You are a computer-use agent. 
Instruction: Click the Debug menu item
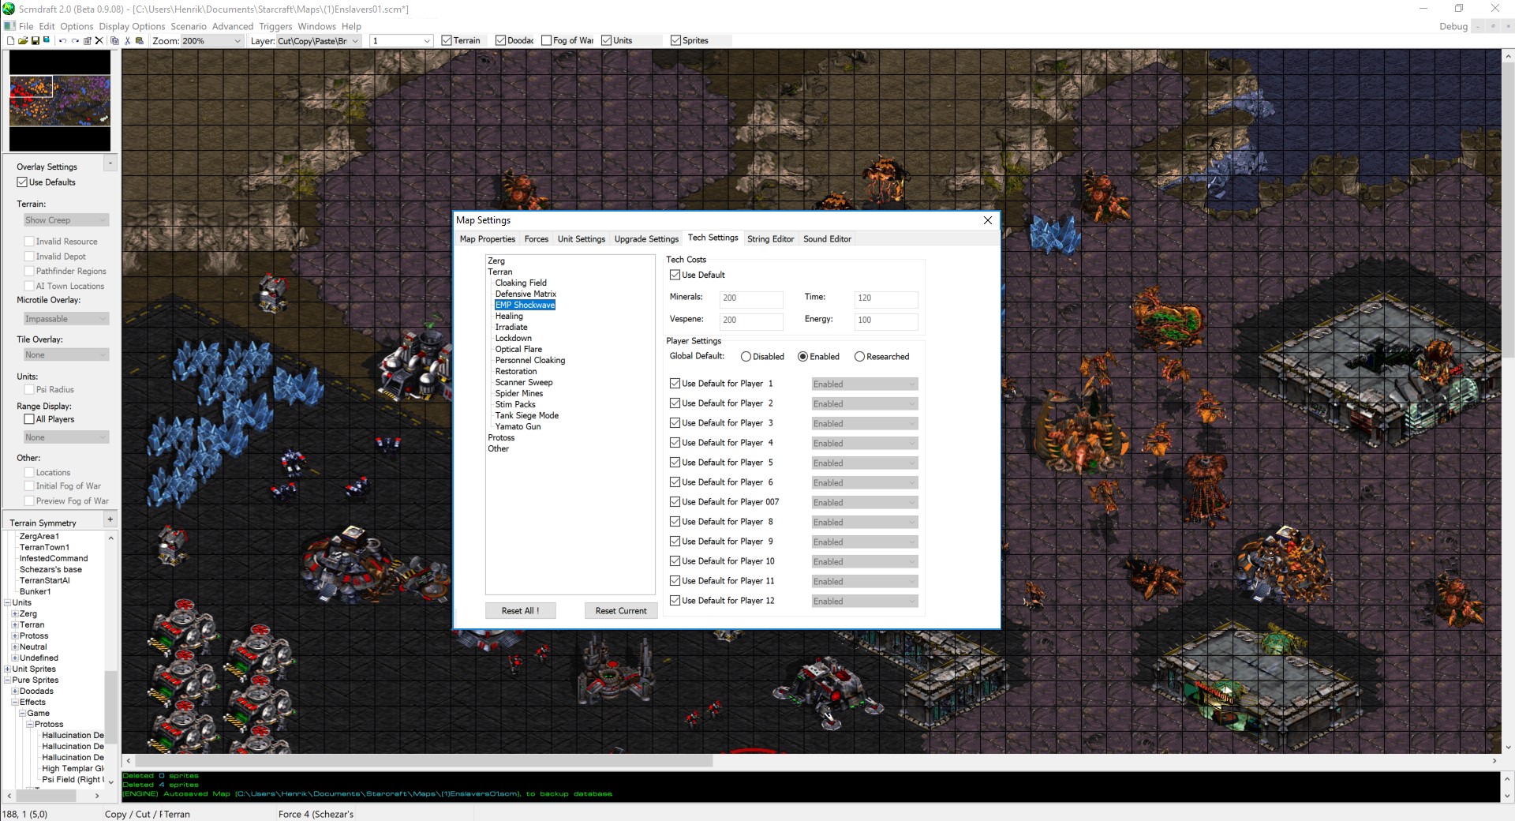point(1453,26)
